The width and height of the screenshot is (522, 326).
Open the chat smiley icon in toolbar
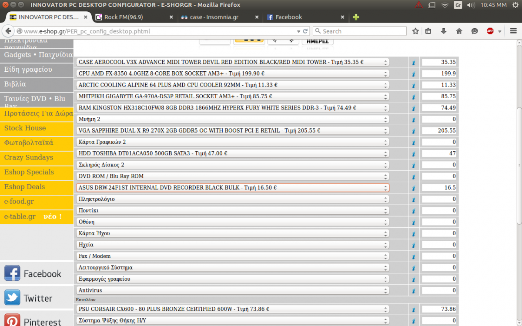point(475,31)
